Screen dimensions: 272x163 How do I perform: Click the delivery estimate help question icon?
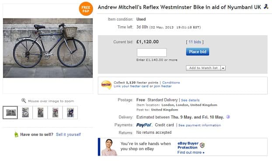[x=228, y=117]
